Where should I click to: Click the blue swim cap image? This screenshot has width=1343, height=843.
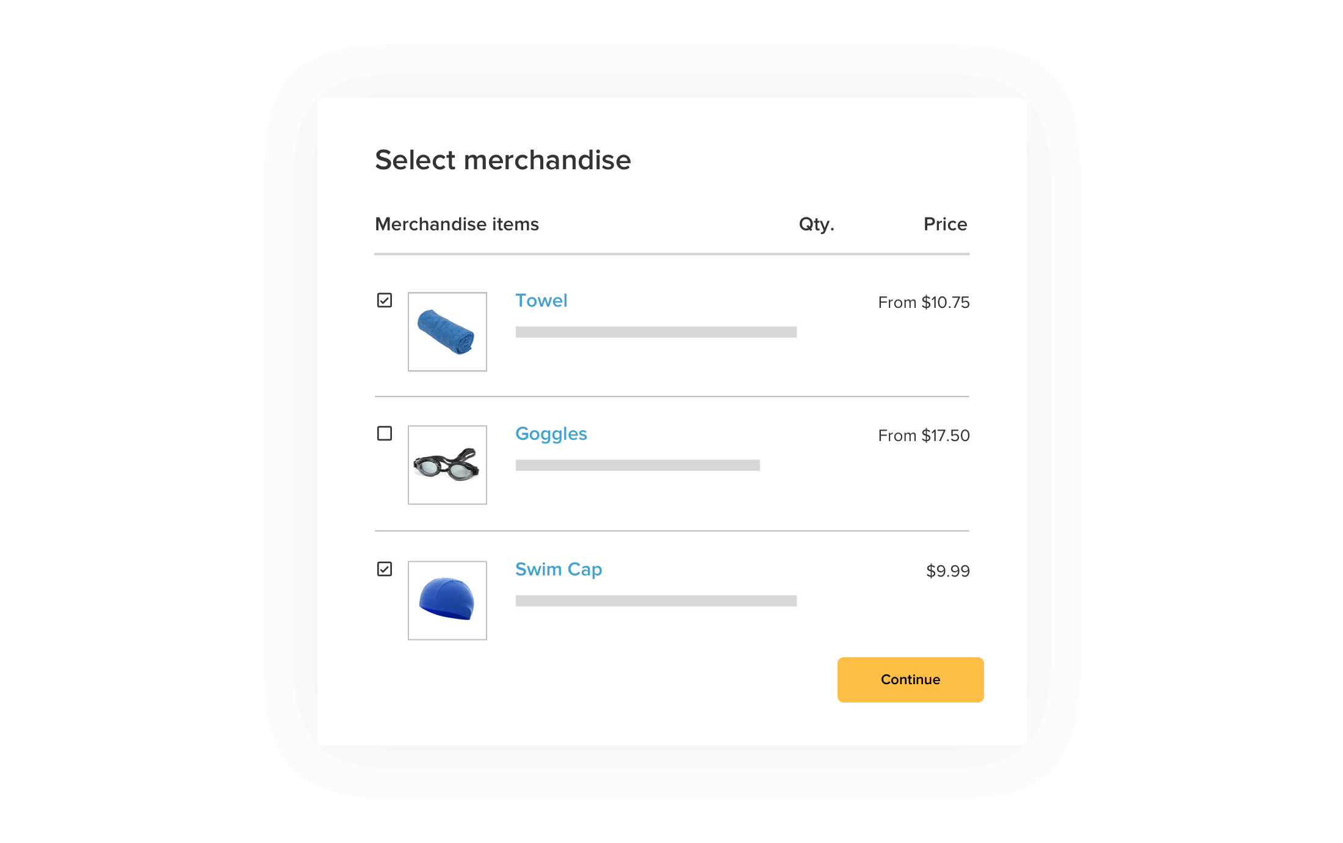(x=447, y=600)
